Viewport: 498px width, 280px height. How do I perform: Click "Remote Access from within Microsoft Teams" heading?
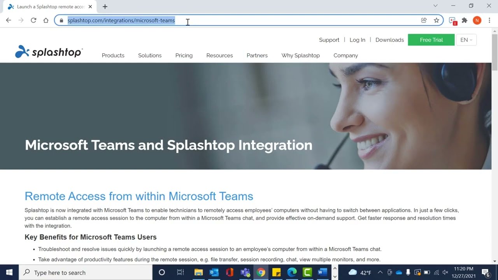click(x=139, y=196)
